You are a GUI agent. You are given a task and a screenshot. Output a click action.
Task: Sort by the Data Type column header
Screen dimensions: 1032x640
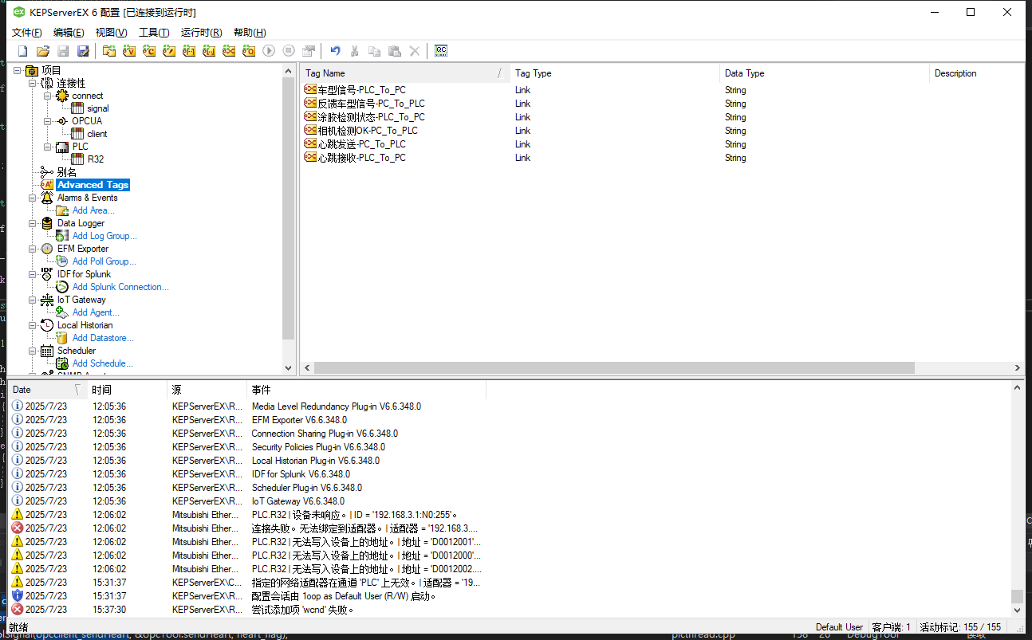(x=824, y=73)
